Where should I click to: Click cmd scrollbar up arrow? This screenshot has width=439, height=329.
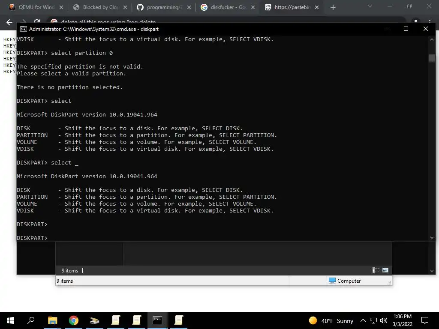click(x=432, y=40)
